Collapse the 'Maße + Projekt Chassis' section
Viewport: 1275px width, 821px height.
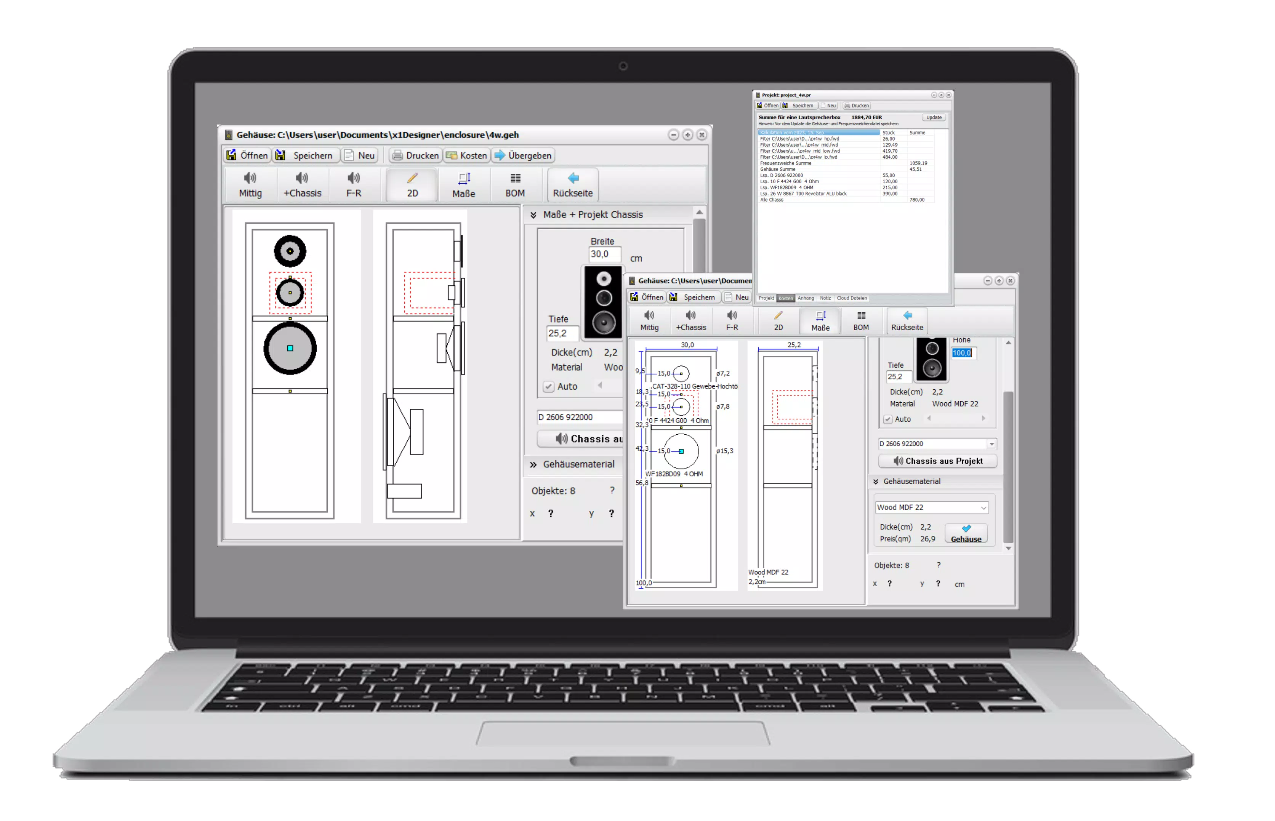pos(533,214)
